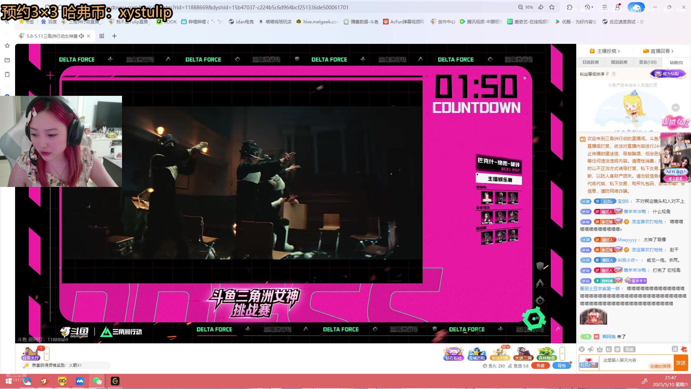Click the clipboard icon in left sidebar
This screenshot has width=691, height=389.
pos(7,75)
